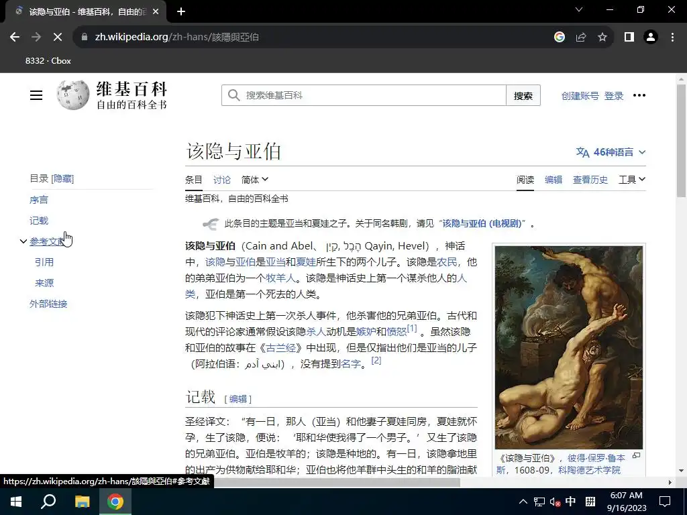
Task: Jump to 引用 in contents
Action: [x=44, y=262]
